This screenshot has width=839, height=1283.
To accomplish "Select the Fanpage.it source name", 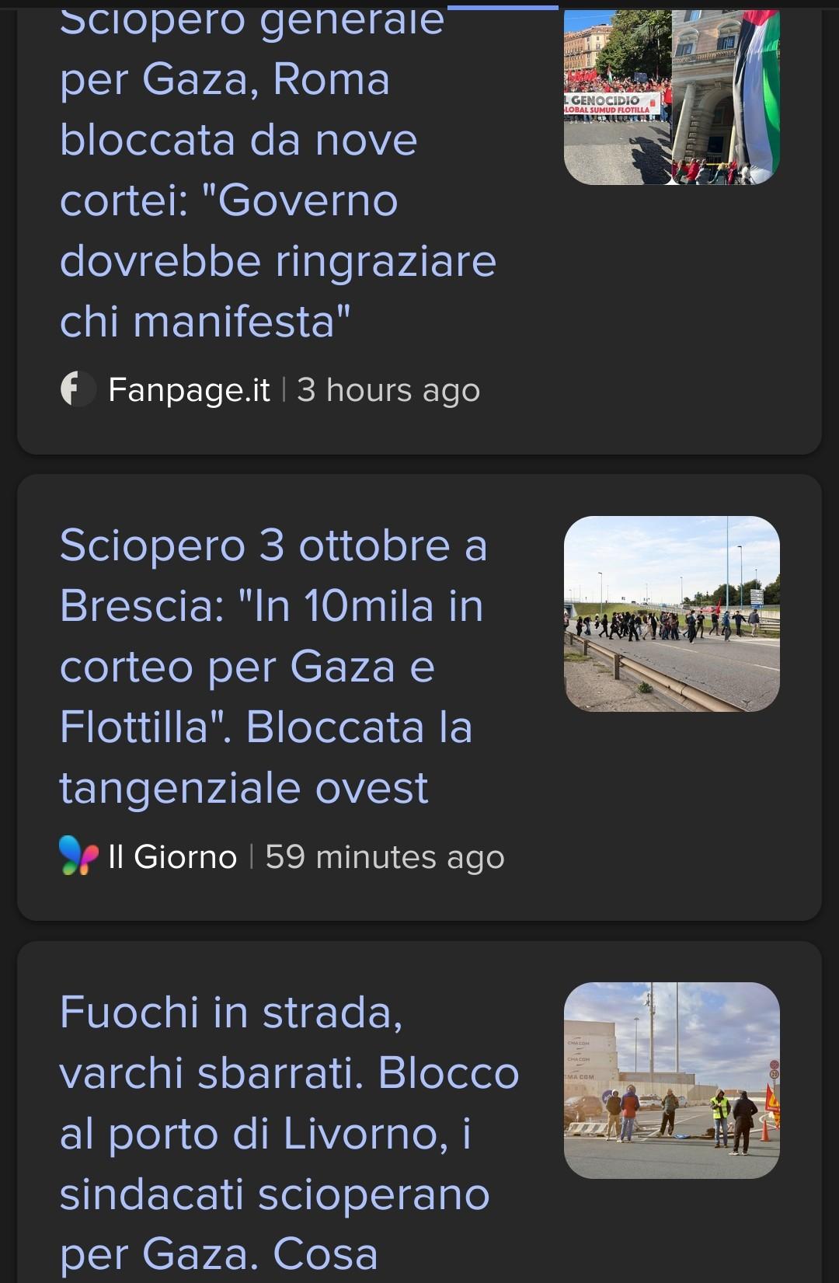I will pos(189,389).
